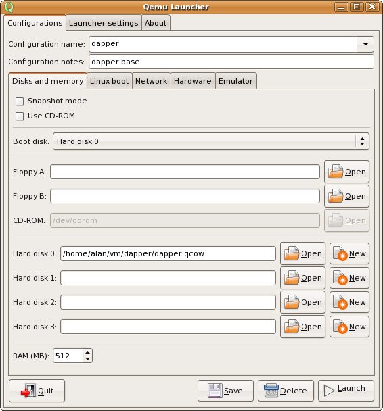
Task: Quit Qemu Launcher
Action: click(37, 391)
